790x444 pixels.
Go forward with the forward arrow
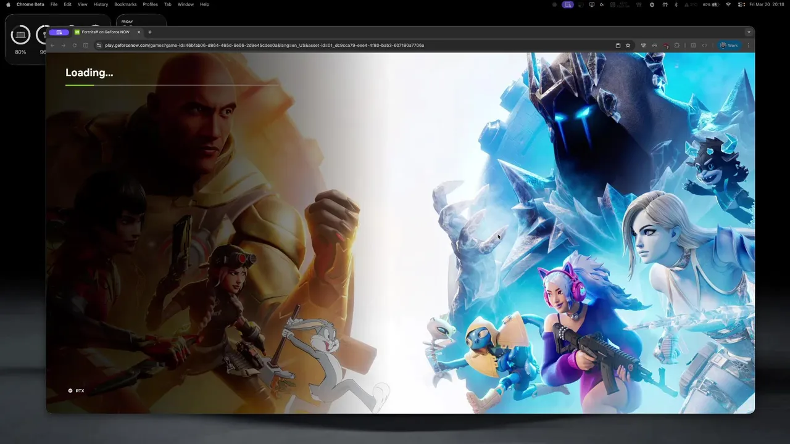tap(63, 45)
